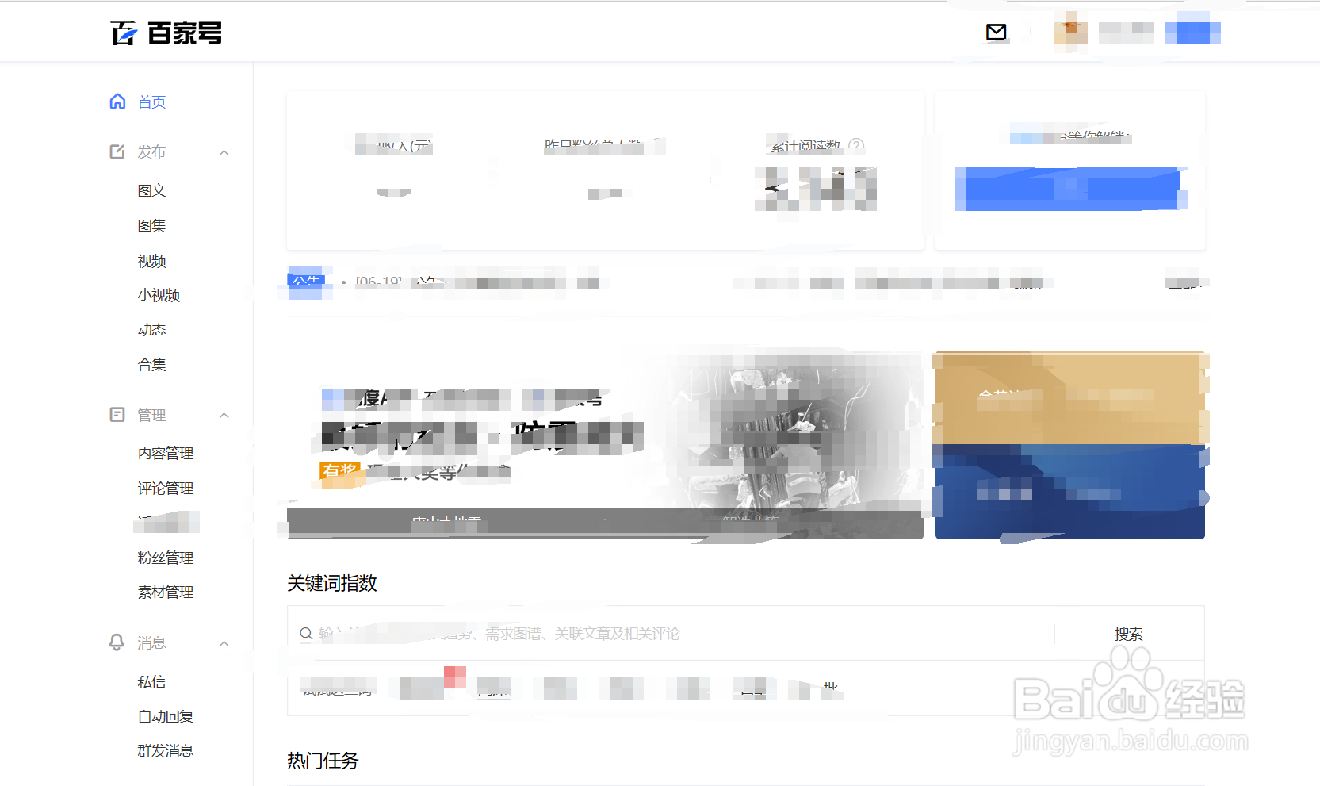Screen dimensions: 1320x786
Task: Click the profile avatar at top right
Action: click(x=1070, y=32)
